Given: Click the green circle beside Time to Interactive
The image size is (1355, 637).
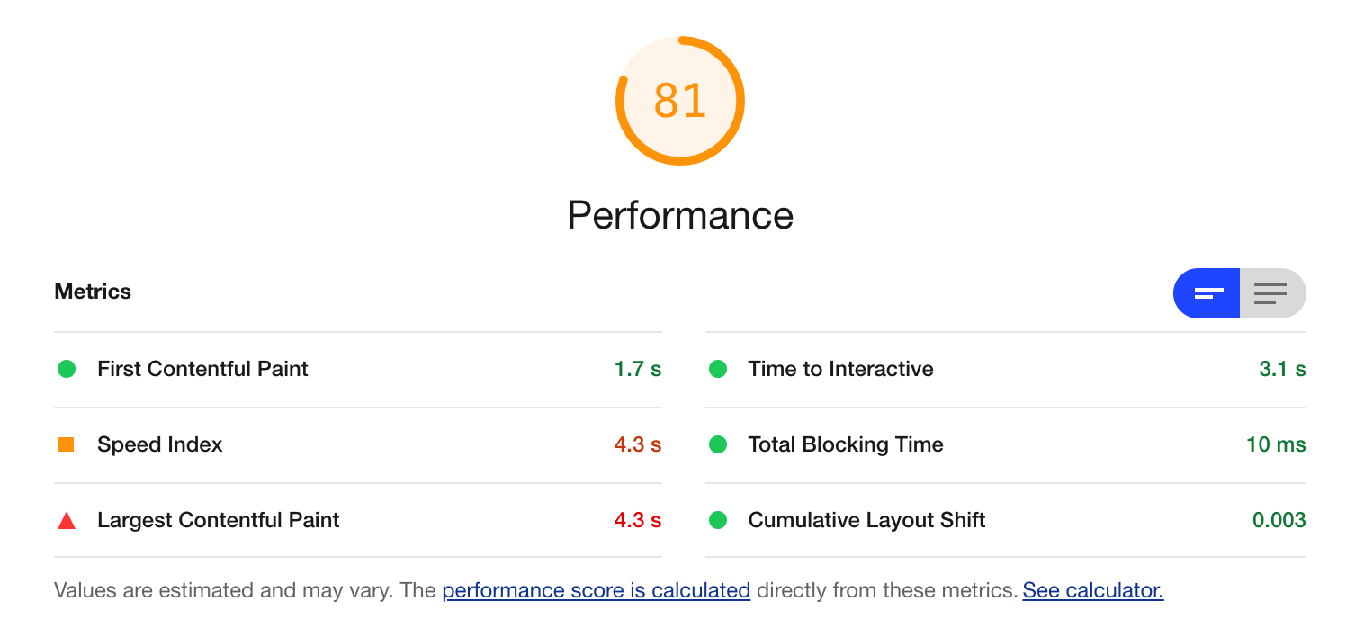Looking at the screenshot, I should pos(718,369).
